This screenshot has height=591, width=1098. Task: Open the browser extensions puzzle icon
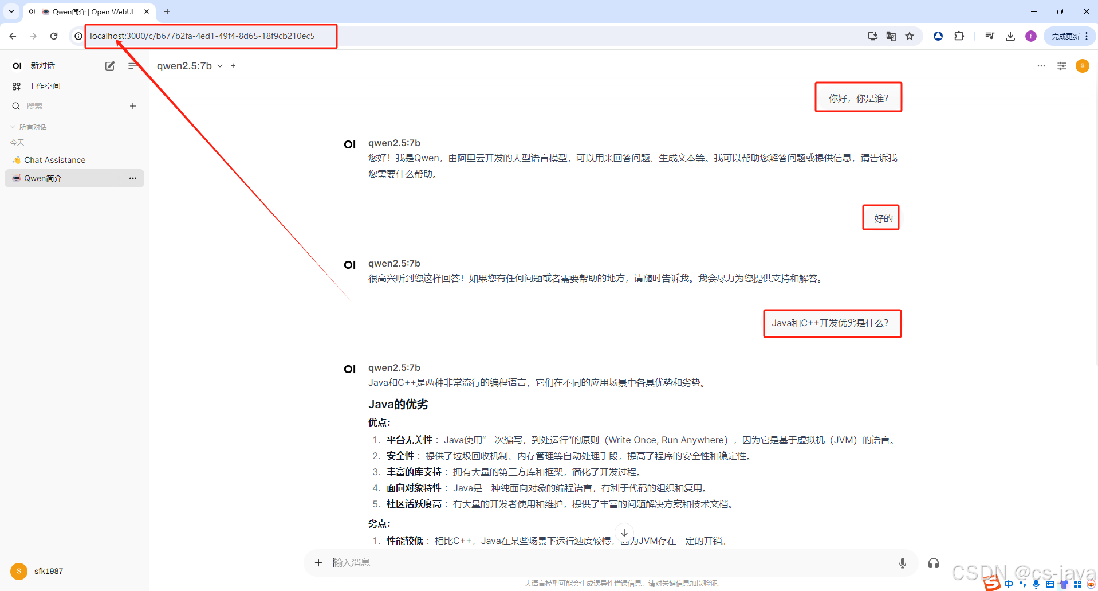[959, 36]
